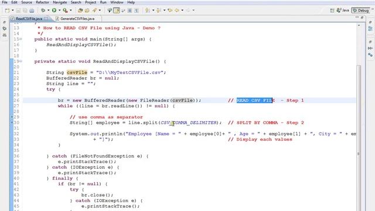
Task: Open the Navigate menu
Action: pos(60,2)
